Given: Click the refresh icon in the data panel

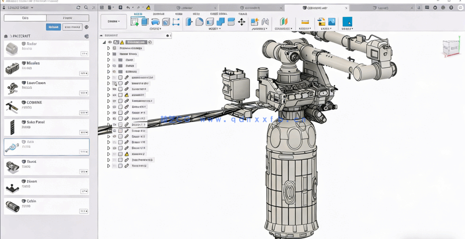Looking at the screenshot, I should point(78,8).
